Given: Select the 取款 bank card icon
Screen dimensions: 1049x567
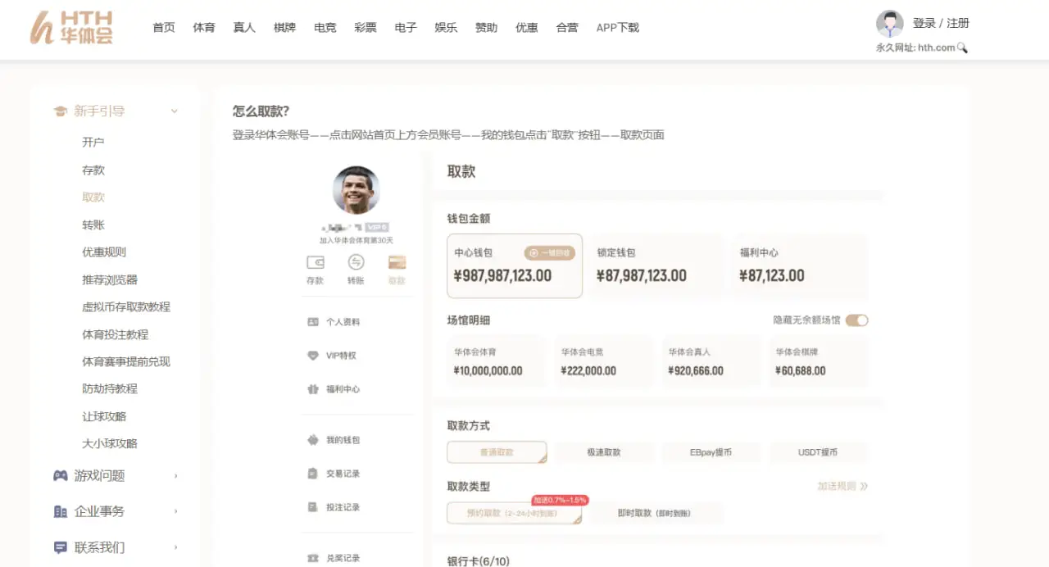Looking at the screenshot, I should (x=397, y=262).
